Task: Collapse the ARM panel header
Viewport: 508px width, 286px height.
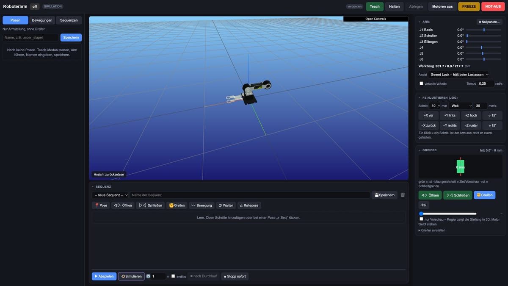Action: pos(426,22)
